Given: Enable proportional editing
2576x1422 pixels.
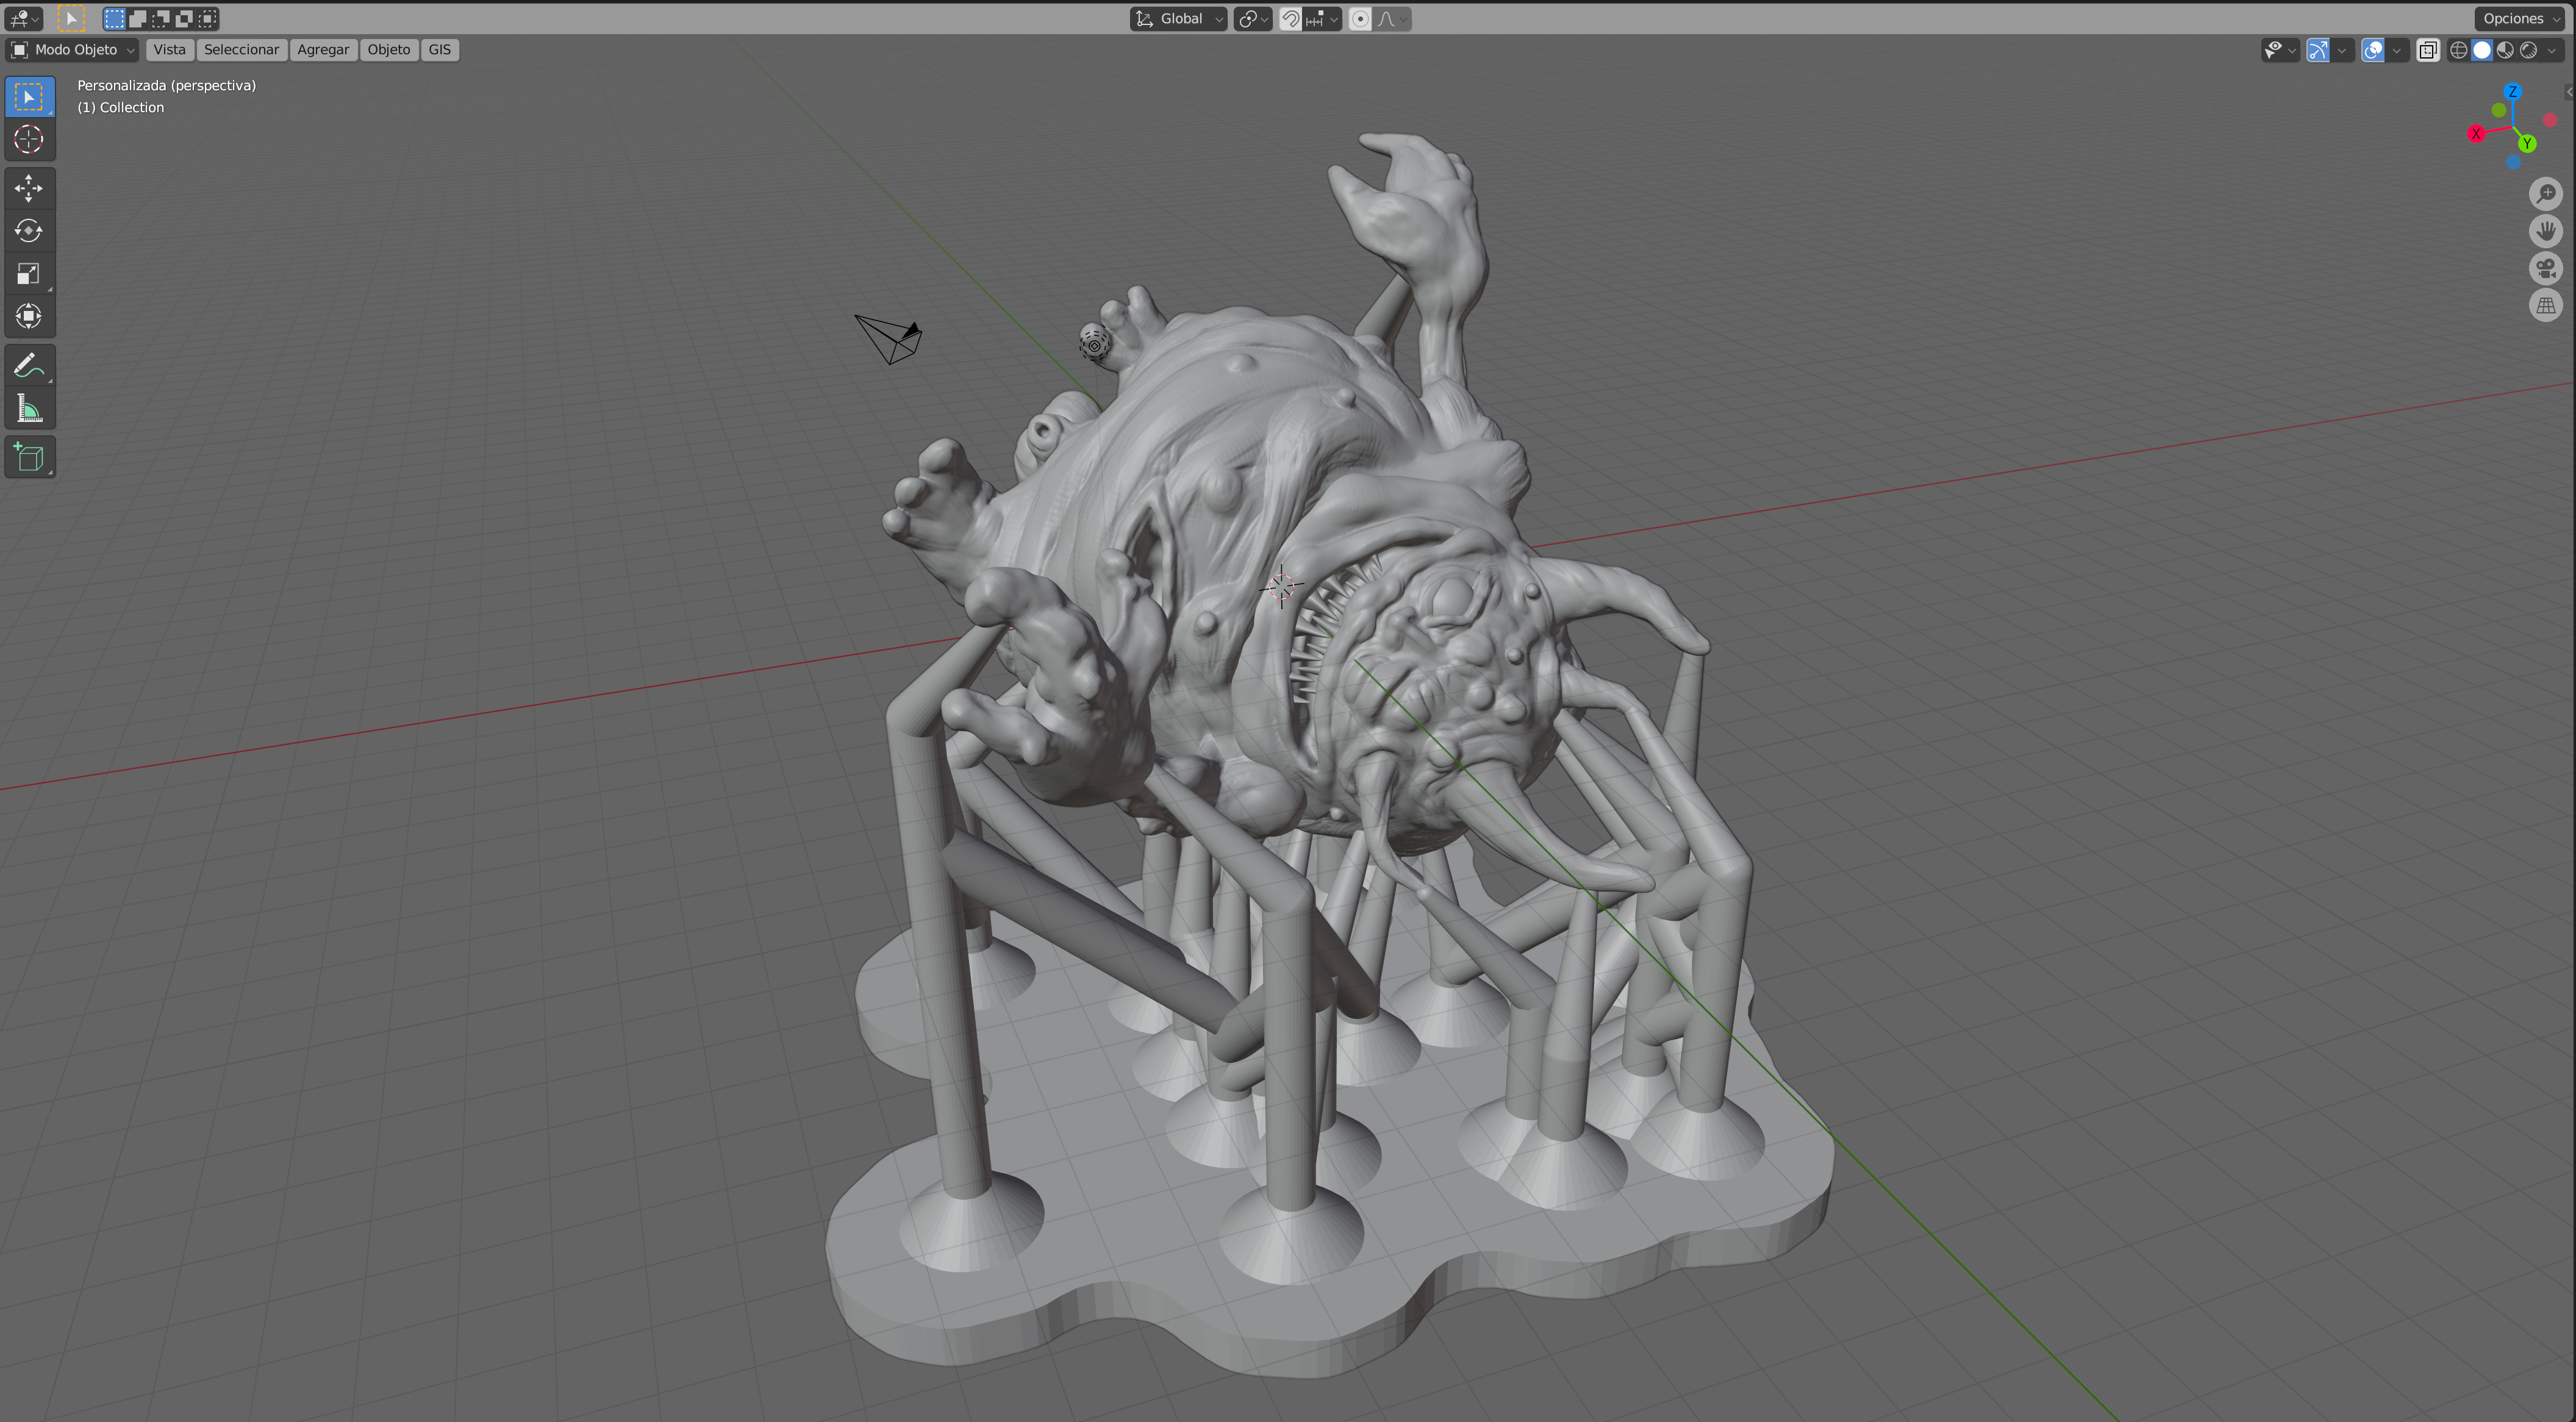Looking at the screenshot, I should click(x=1360, y=18).
